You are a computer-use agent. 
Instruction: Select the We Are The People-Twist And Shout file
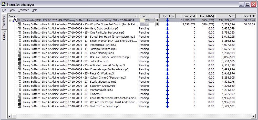(x=80, y=102)
